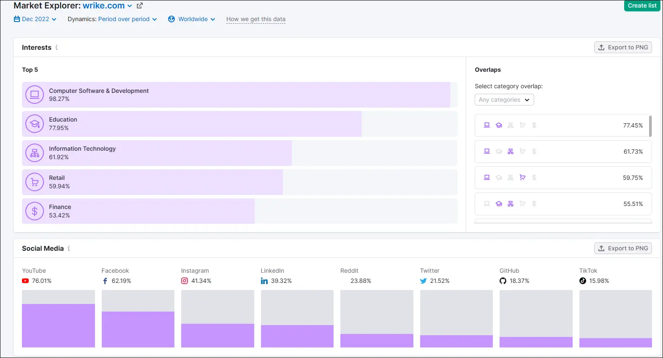Image resolution: width=663 pixels, height=358 pixels.
Task: Click the Finance dollar icon
Action: click(35, 211)
